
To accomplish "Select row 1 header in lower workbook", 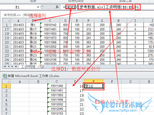I will [6, 86].
